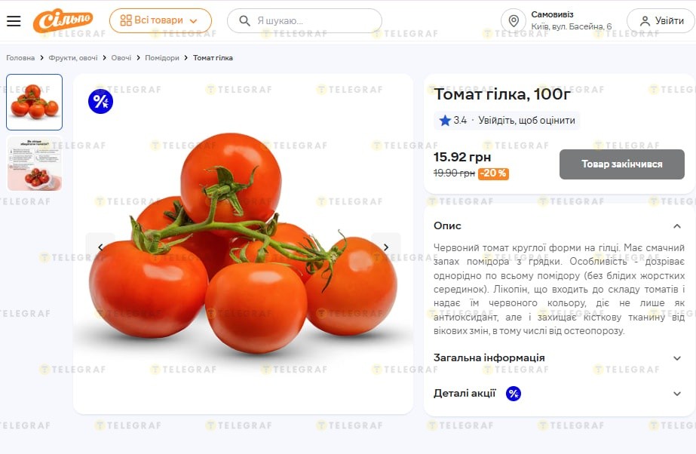The image size is (696, 454).
Task: Open the hamburger menu
Action: (14, 21)
